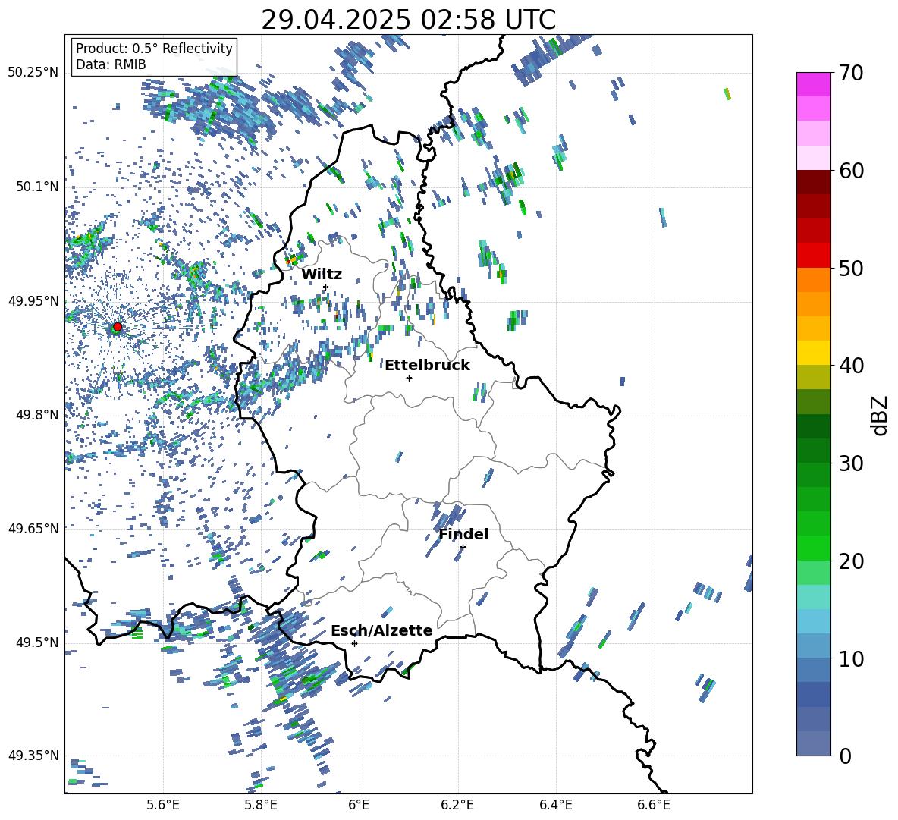Image resolution: width=898 pixels, height=820 pixels.
Task: Click the 6.2°E longitude label
Action: click(x=457, y=805)
